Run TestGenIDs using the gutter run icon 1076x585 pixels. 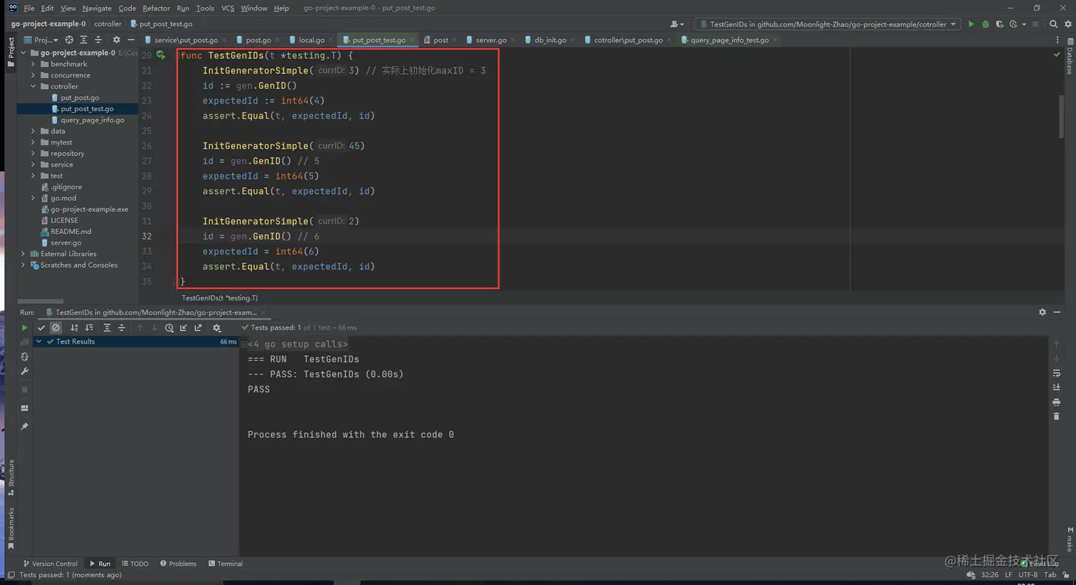161,55
